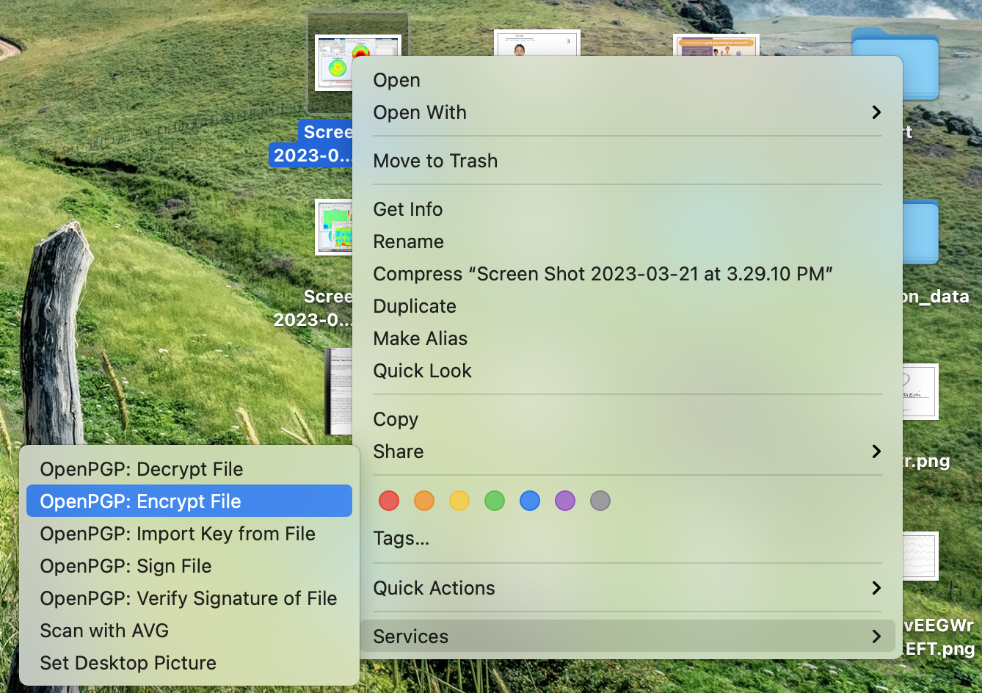Compress "Screen Shot 2023-03-21 at 3.29.10 PM"
Screen dimensions: 982x693
628,274
